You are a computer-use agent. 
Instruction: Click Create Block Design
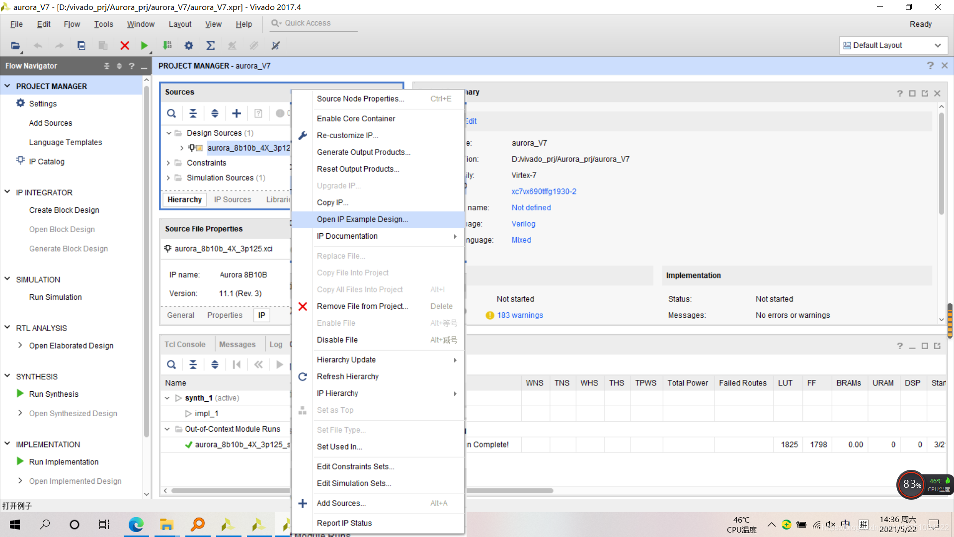64,210
